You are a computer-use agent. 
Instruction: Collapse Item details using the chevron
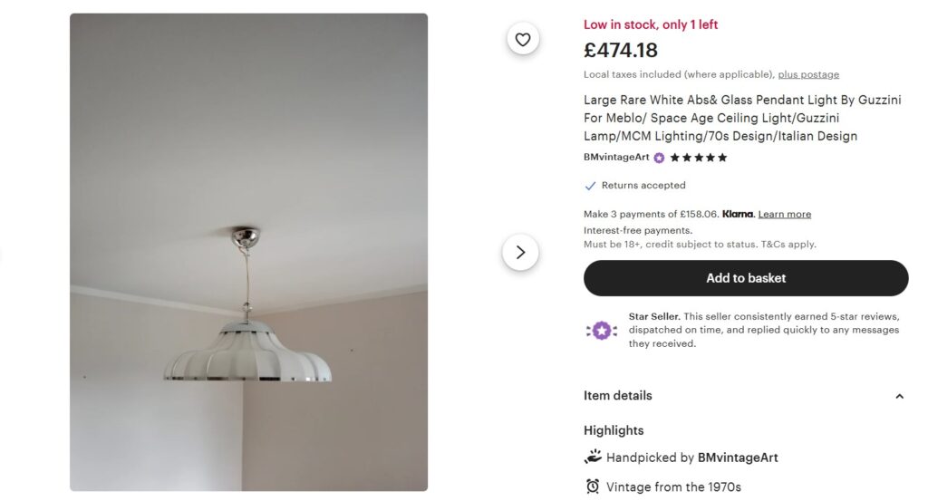coord(899,396)
